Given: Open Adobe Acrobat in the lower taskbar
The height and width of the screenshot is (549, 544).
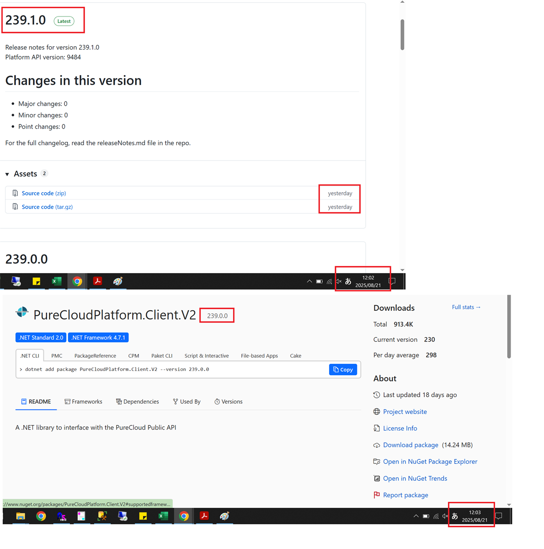Looking at the screenshot, I should (x=204, y=516).
